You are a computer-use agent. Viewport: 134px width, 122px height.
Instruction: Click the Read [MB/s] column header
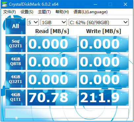click(x=52, y=31)
